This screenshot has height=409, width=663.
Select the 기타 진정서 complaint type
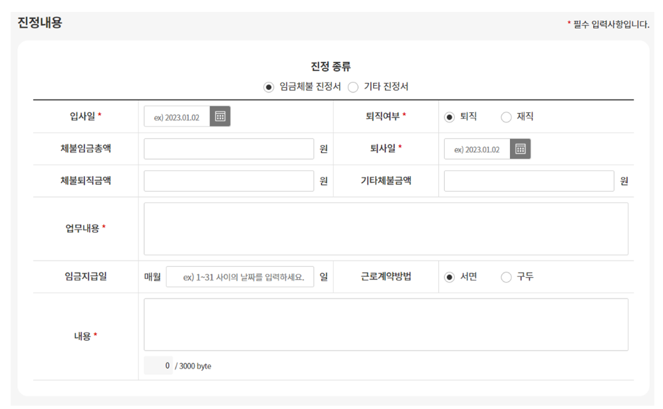coord(353,86)
